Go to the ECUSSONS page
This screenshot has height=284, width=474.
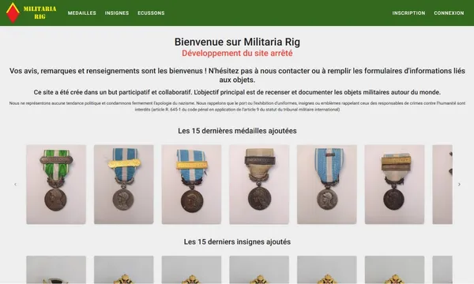click(151, 13)
